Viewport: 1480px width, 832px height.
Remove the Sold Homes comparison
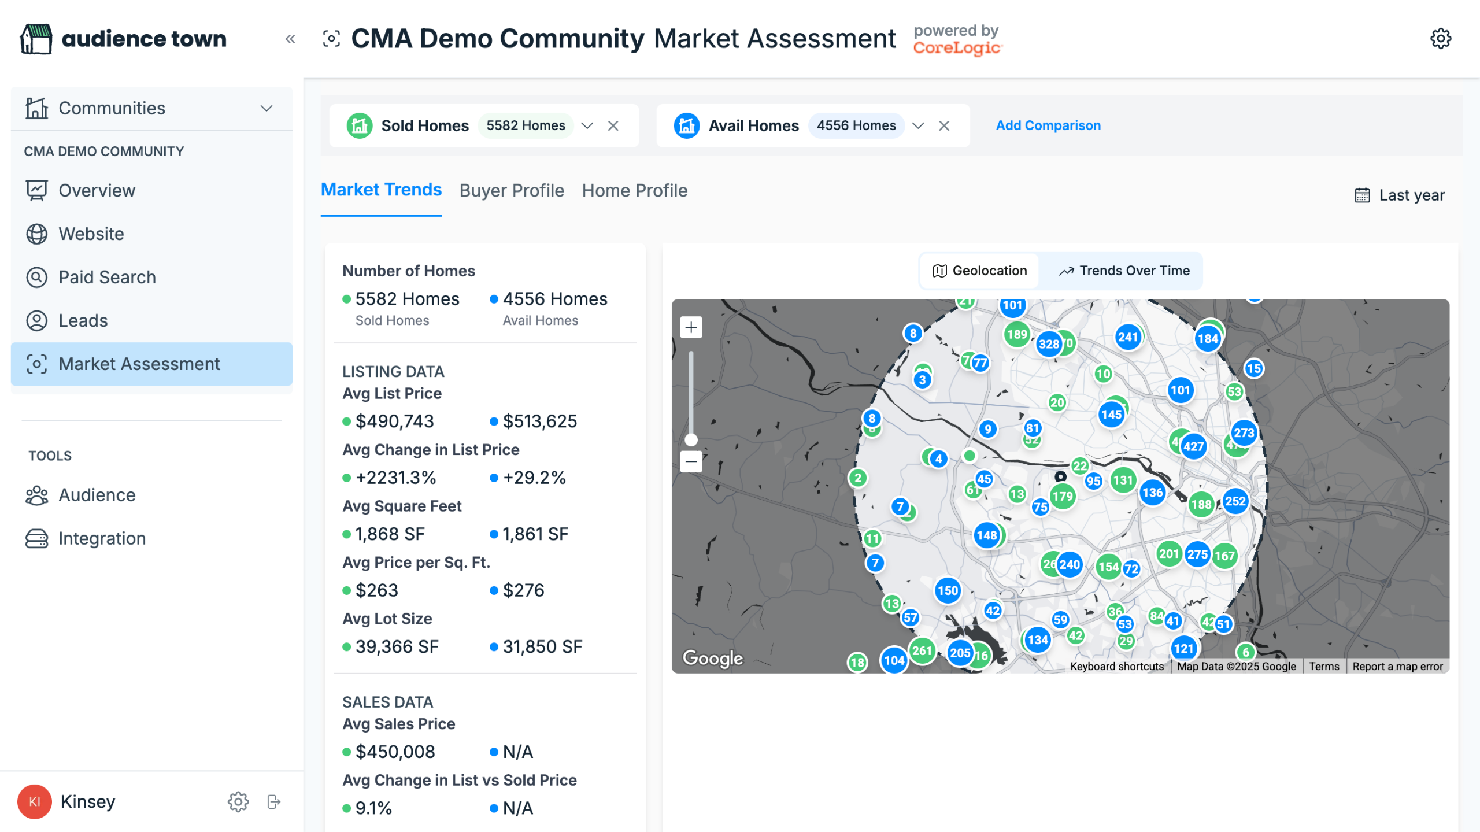coord(613,125)
